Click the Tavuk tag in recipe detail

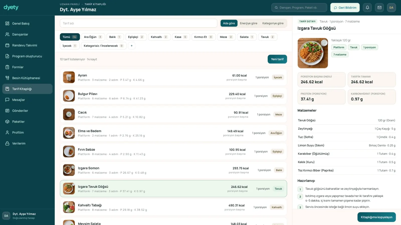point(354,47)
